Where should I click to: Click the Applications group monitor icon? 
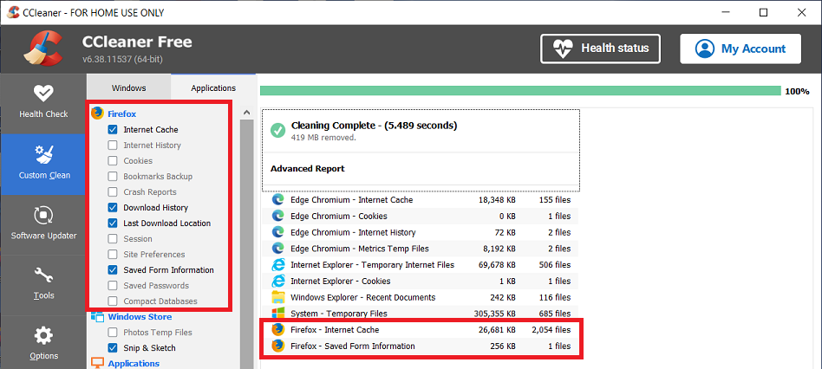point(97,363)
